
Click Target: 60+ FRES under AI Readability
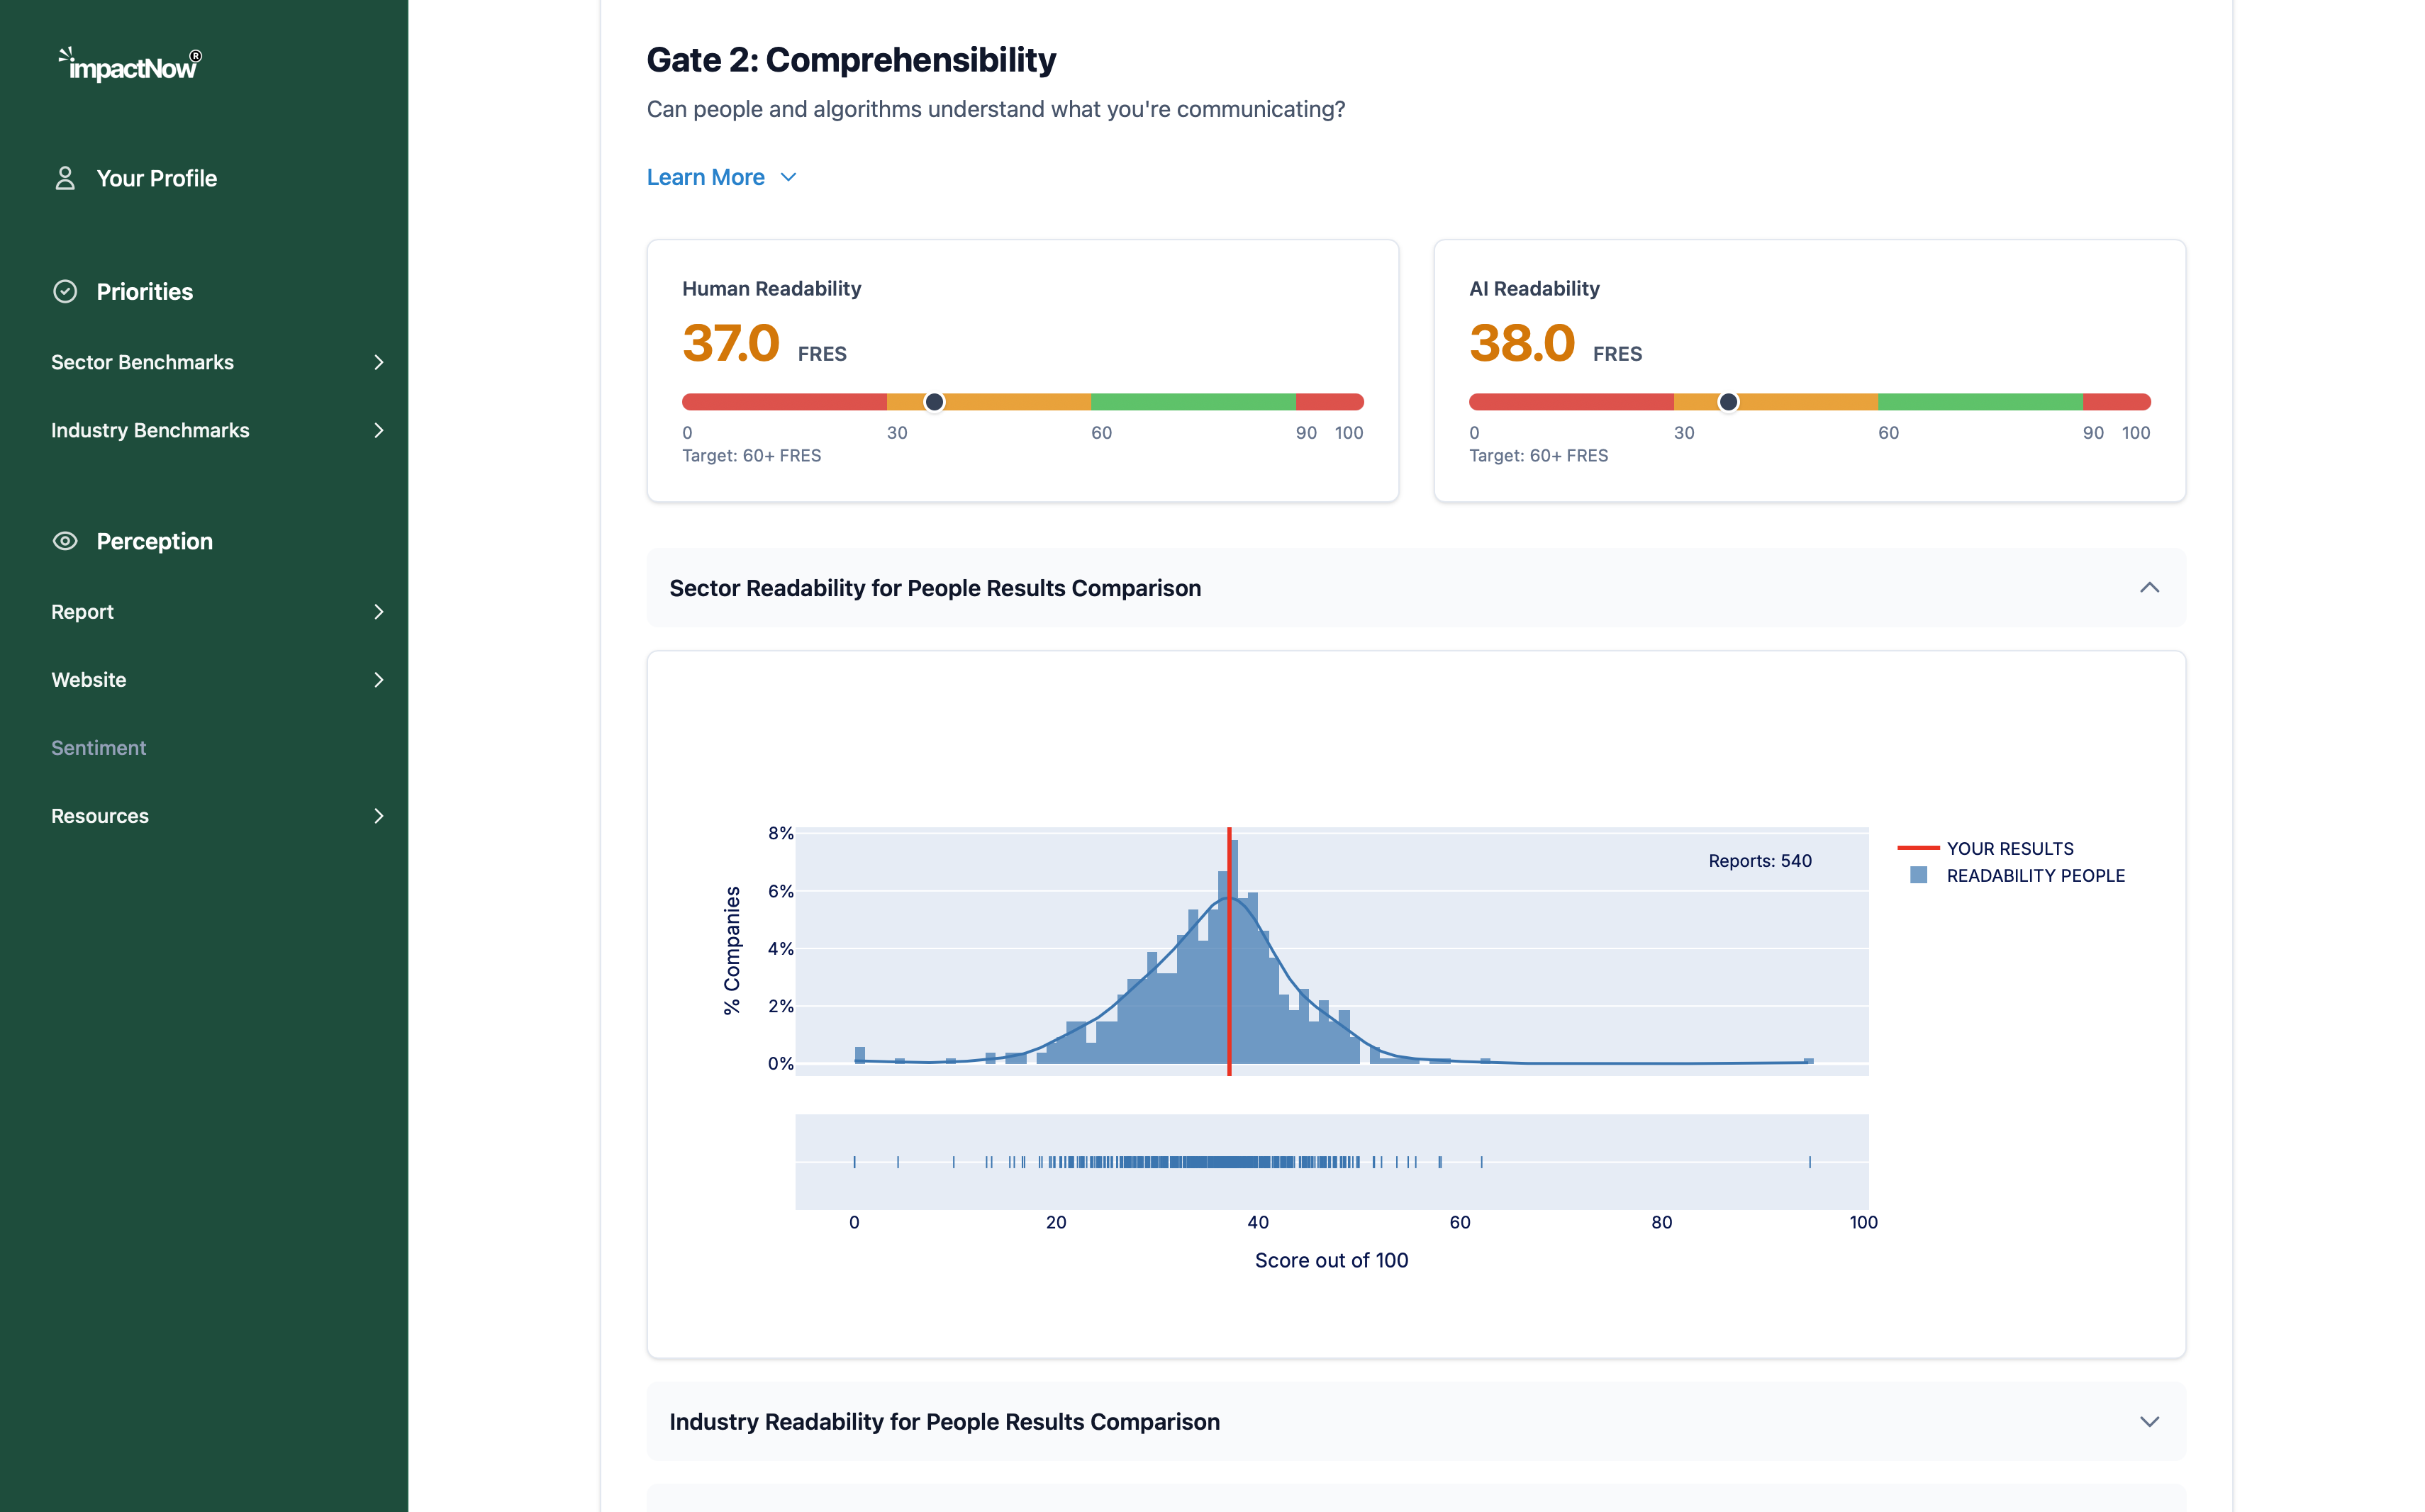[x=1538, y=456]
